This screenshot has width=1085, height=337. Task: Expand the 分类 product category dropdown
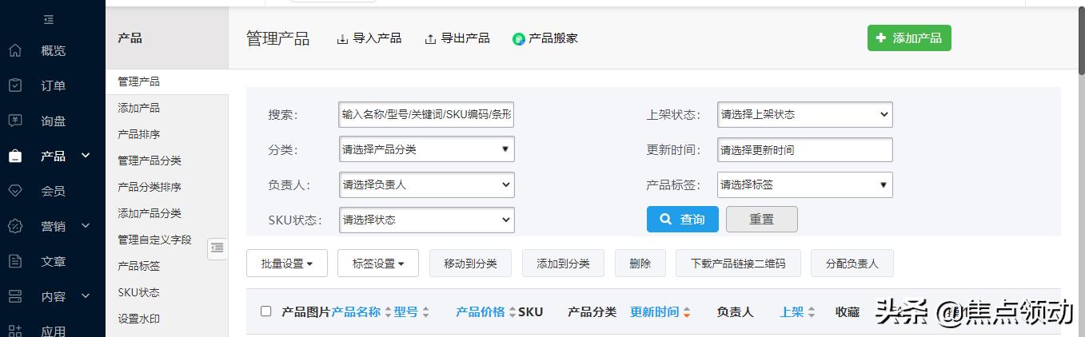[426, 150]
